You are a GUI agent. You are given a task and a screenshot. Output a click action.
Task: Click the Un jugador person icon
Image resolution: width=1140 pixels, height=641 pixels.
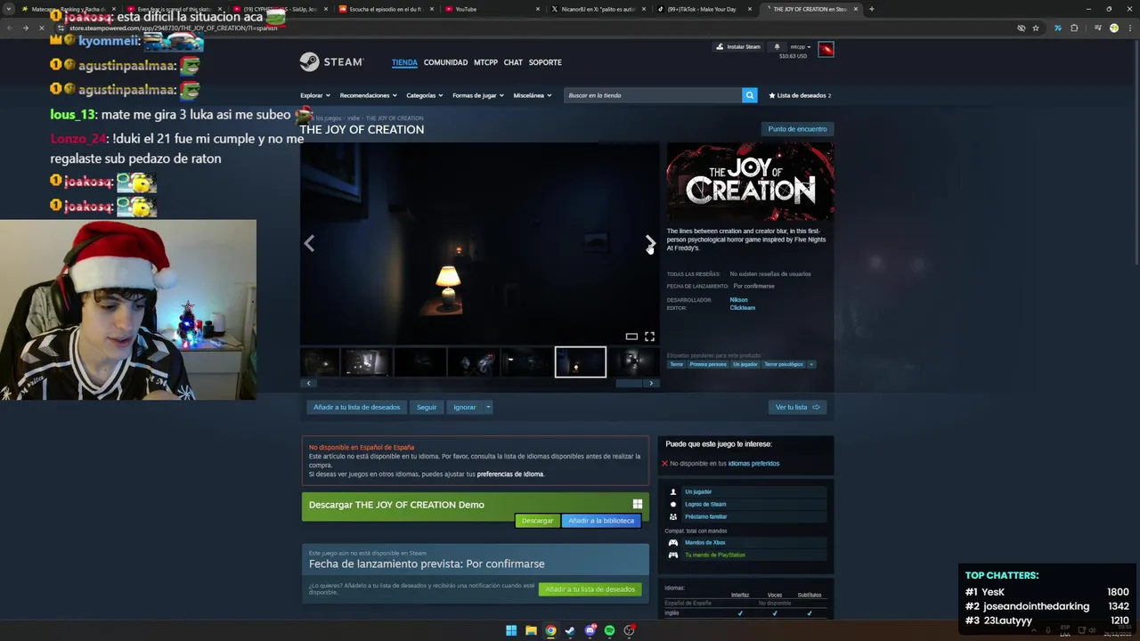[x=673, y=491]
